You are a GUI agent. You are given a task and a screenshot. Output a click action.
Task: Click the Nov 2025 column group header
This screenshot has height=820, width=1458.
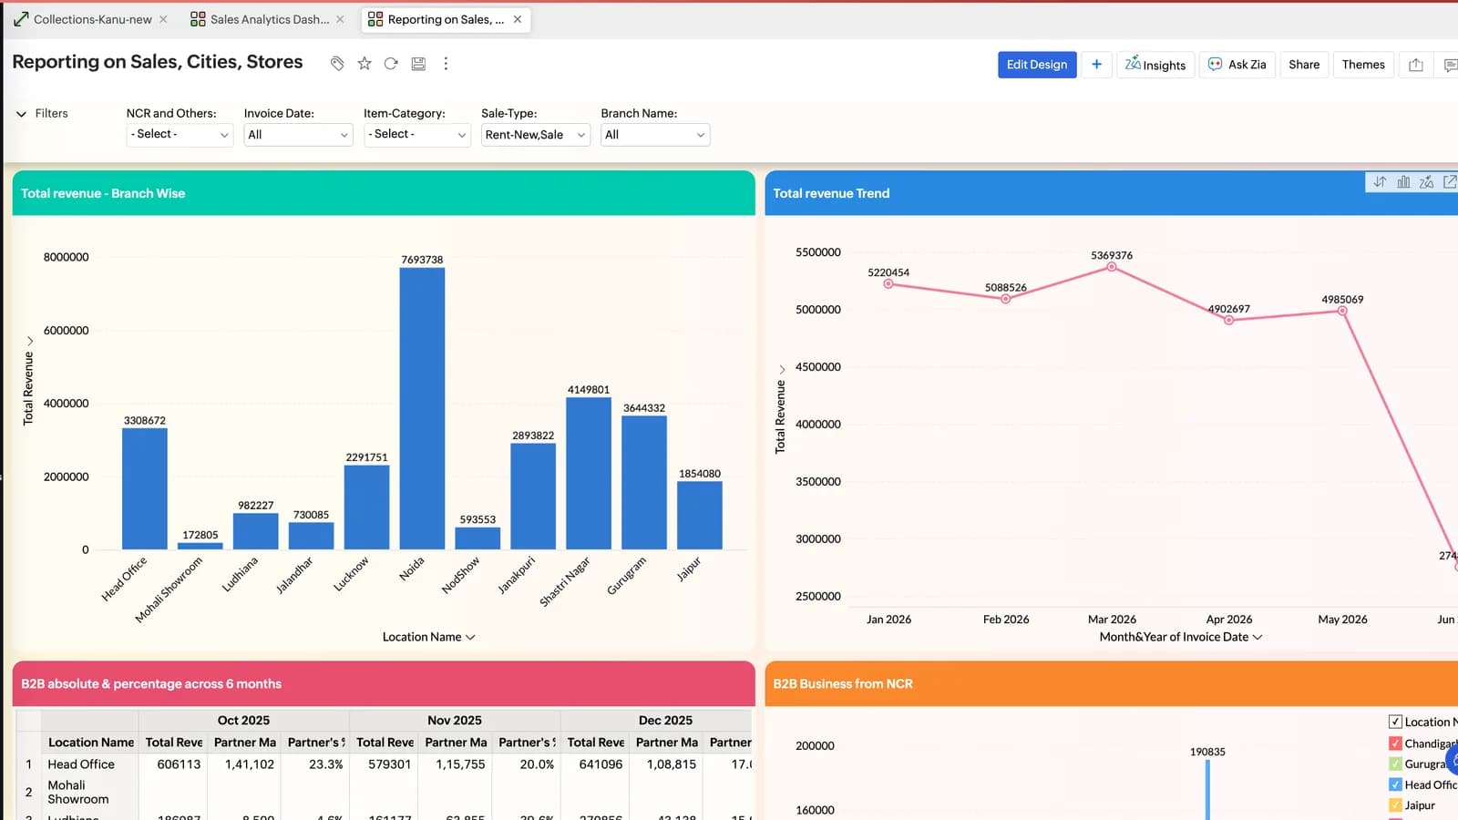455,720
